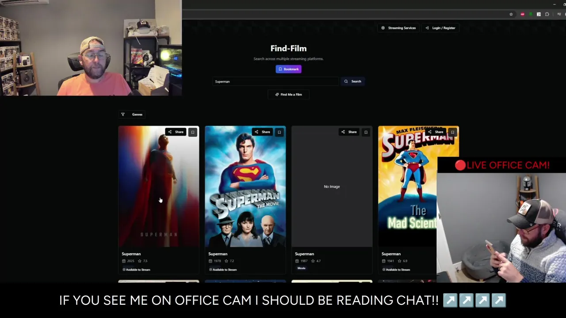
Task: Click the magnifier icon in the Search button
Action: (x=346, y=81)
